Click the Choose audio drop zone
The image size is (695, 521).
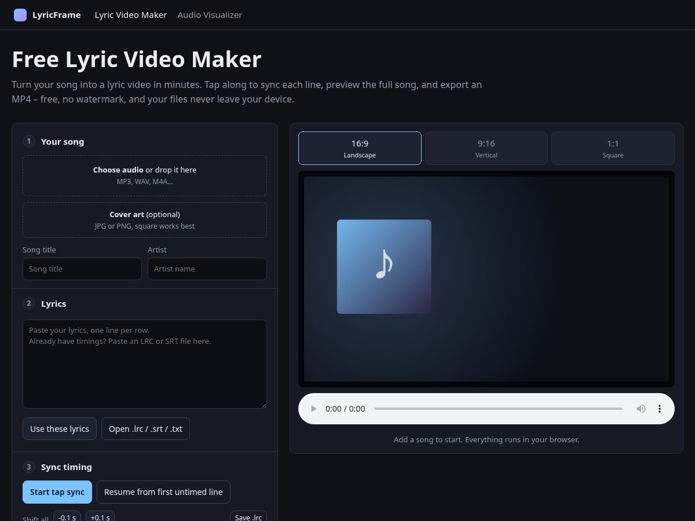pos(145,175)
